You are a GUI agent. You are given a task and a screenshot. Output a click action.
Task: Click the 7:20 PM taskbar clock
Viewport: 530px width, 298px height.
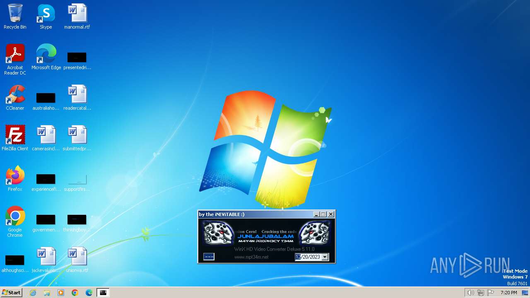[x=508, y=293]
